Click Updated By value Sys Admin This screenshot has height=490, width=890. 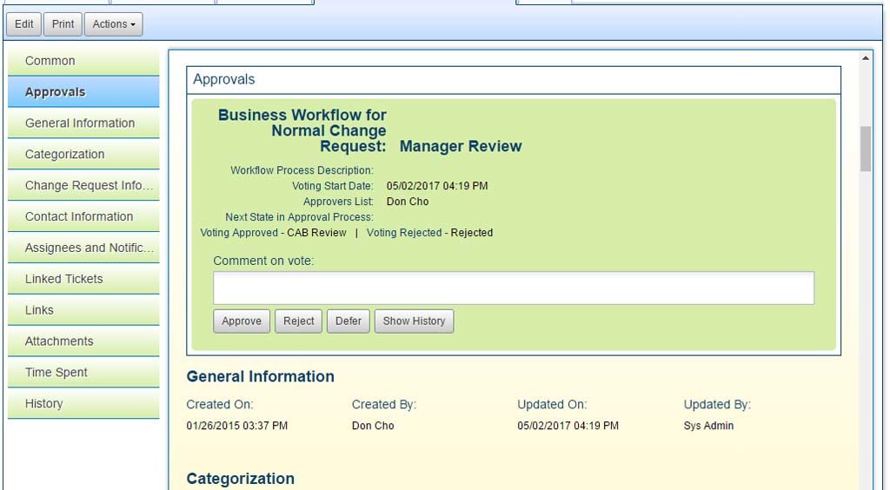pos(708,426)
